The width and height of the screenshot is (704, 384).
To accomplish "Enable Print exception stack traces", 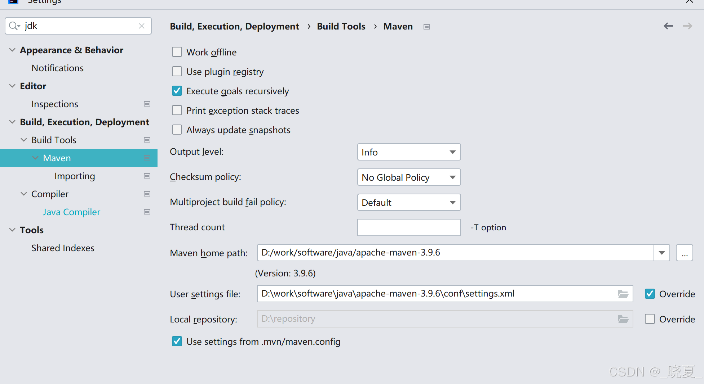I will click(x=177, y=110).
